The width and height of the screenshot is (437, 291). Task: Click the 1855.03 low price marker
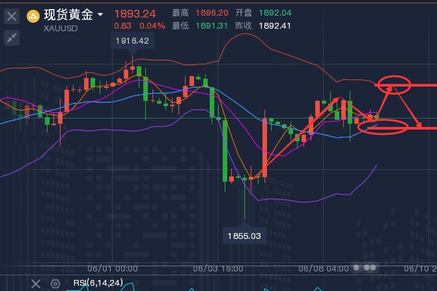click(x=244, y=236)
